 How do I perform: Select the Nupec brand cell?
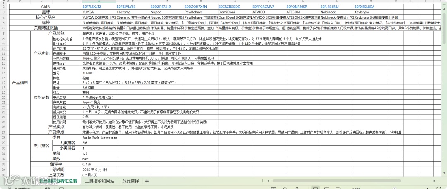pos(167,12)
